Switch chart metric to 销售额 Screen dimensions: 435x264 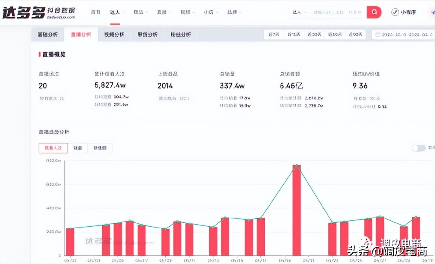point(99,148)
